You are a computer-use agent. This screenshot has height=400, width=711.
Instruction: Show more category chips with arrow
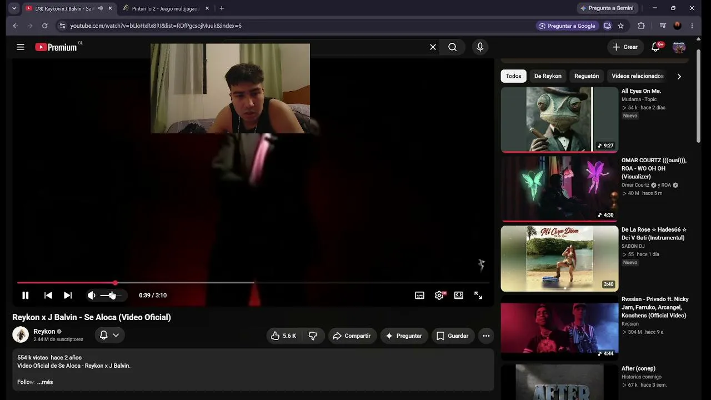[679, 76]
